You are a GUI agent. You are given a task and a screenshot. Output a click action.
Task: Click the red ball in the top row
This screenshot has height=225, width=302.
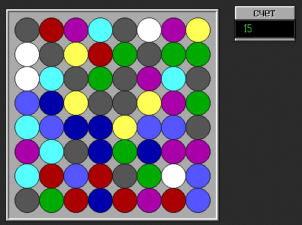tap(51, 30)
